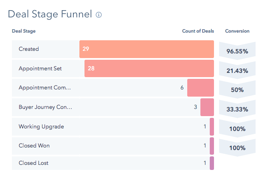Click the Deal Stage Funnel title
Image resolution: width=273 pixels, height=178 pixels.
[x=50, y=14]
